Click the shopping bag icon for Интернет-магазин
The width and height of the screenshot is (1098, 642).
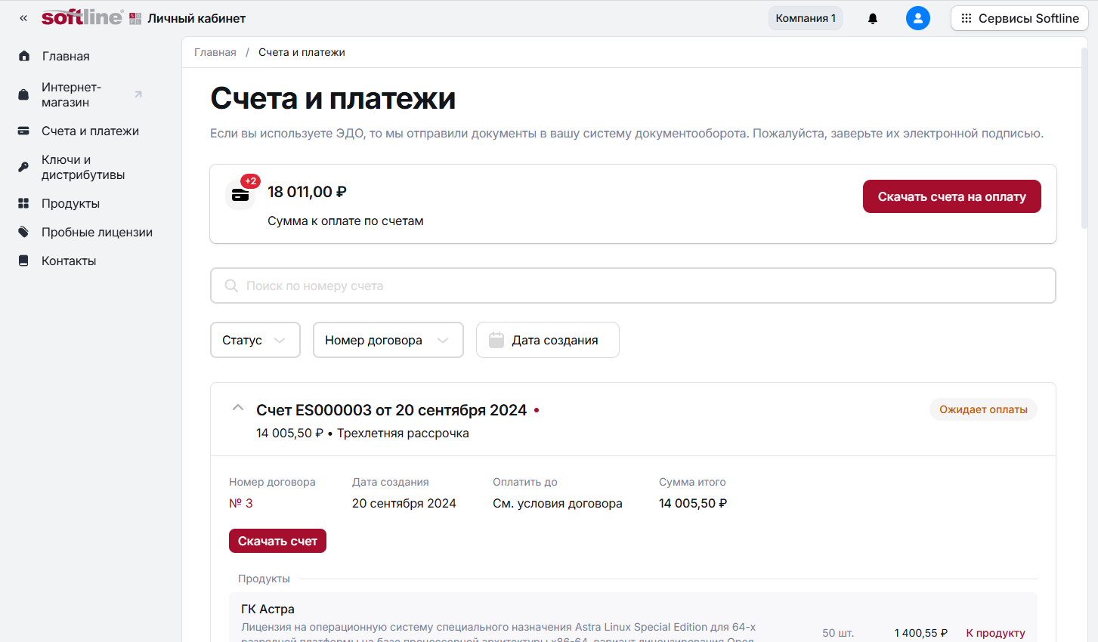24,94
